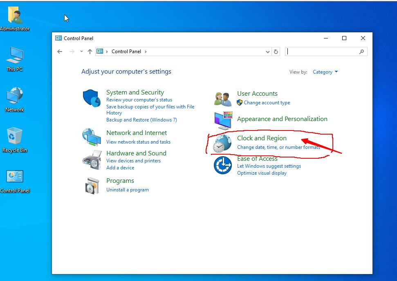Expand the chevron after Control Panel breadcrumb
Image resolution: width=397 pixels, height=281 pixels.
click(146, 52)
